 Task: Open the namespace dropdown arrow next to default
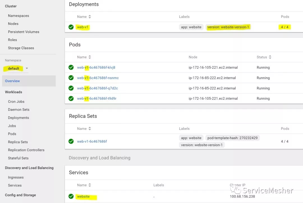(x=27, y=68)
